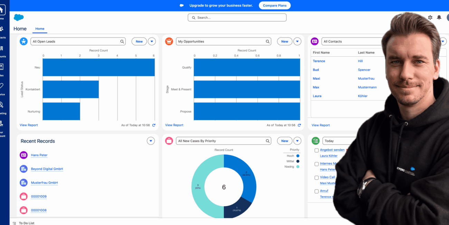Viewport: 449px width, 225px height.
Task: Refresh the All Open Leads chart
Action: click(154, 125)
